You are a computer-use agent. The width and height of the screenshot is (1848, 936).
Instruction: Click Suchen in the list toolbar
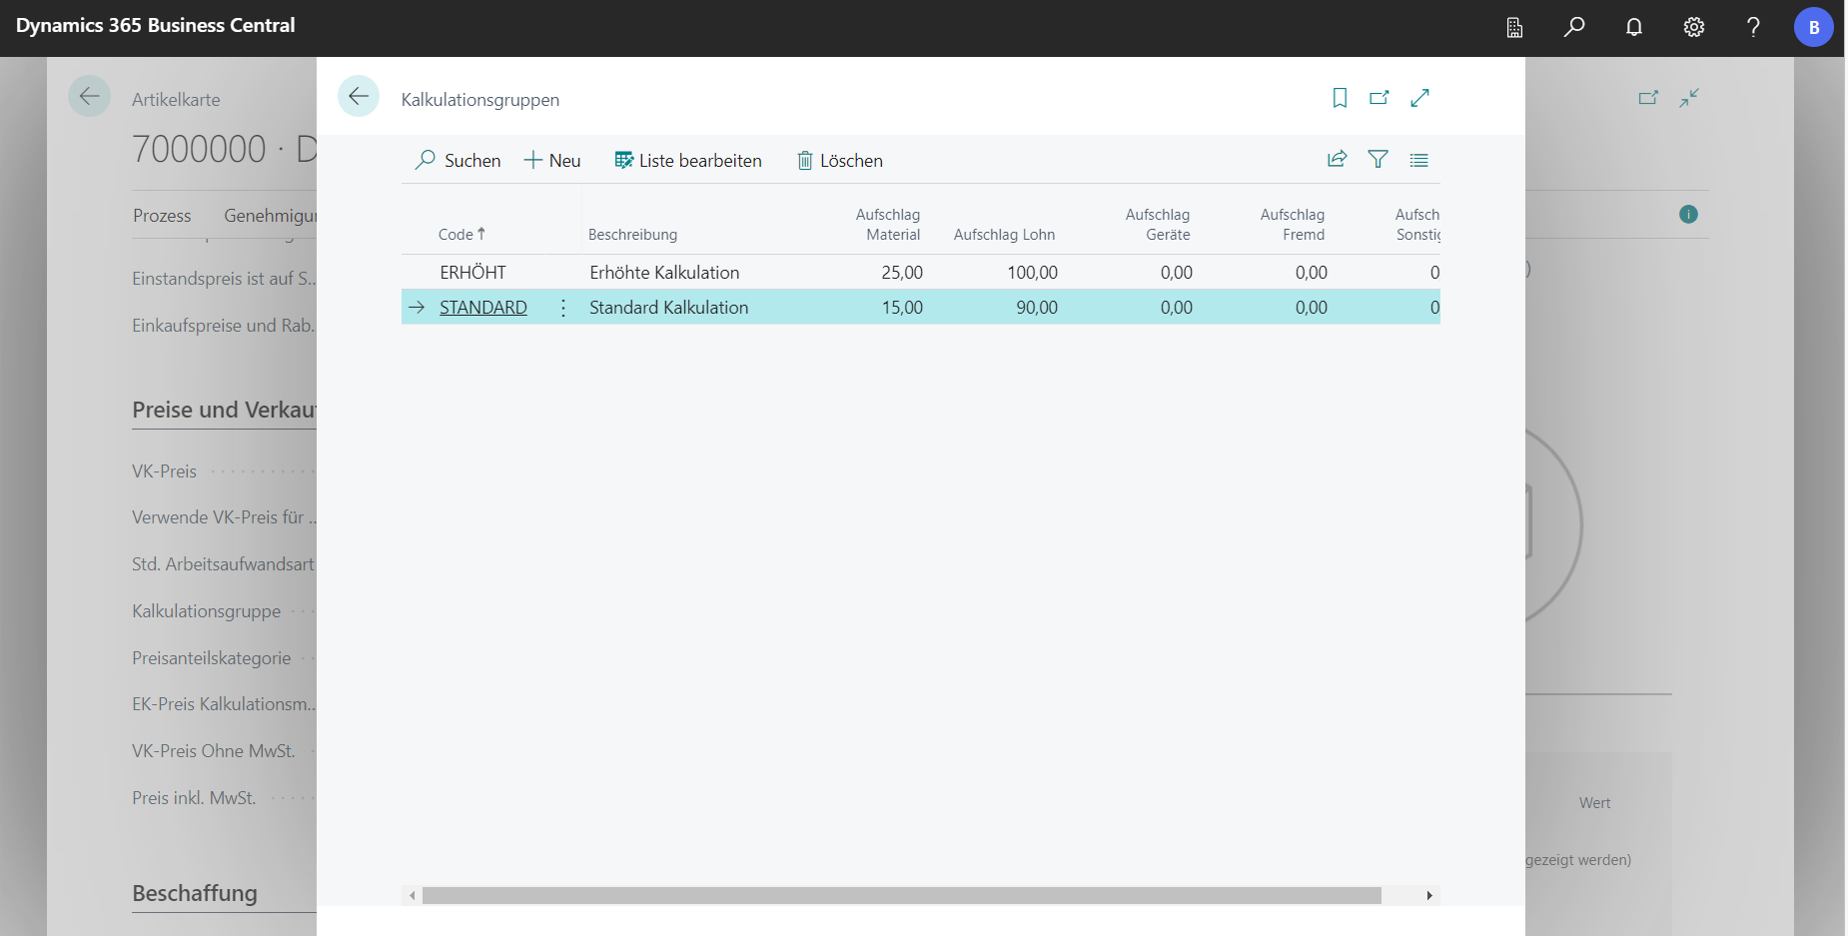point(459,161)
